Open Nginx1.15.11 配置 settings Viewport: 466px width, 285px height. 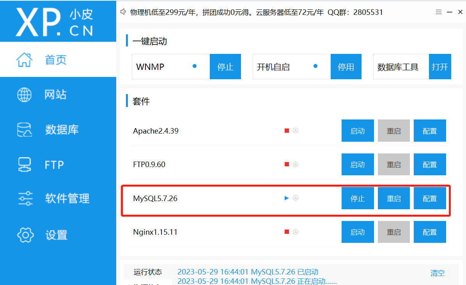point(430,232)
